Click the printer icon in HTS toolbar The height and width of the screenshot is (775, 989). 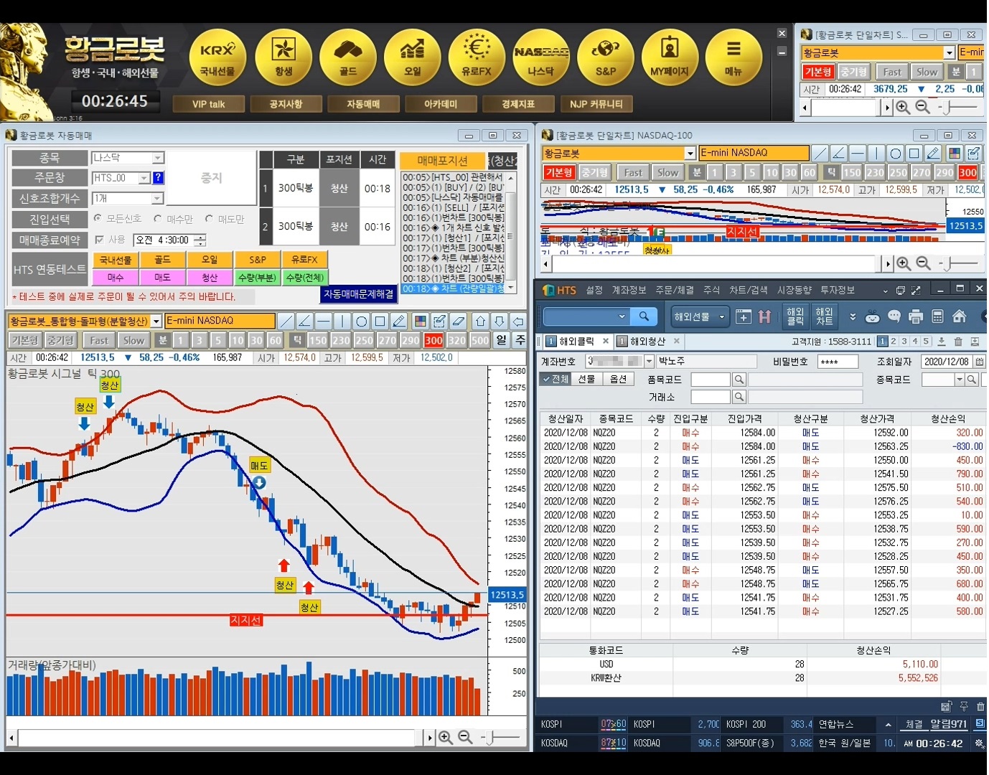(x=916, y=316)
